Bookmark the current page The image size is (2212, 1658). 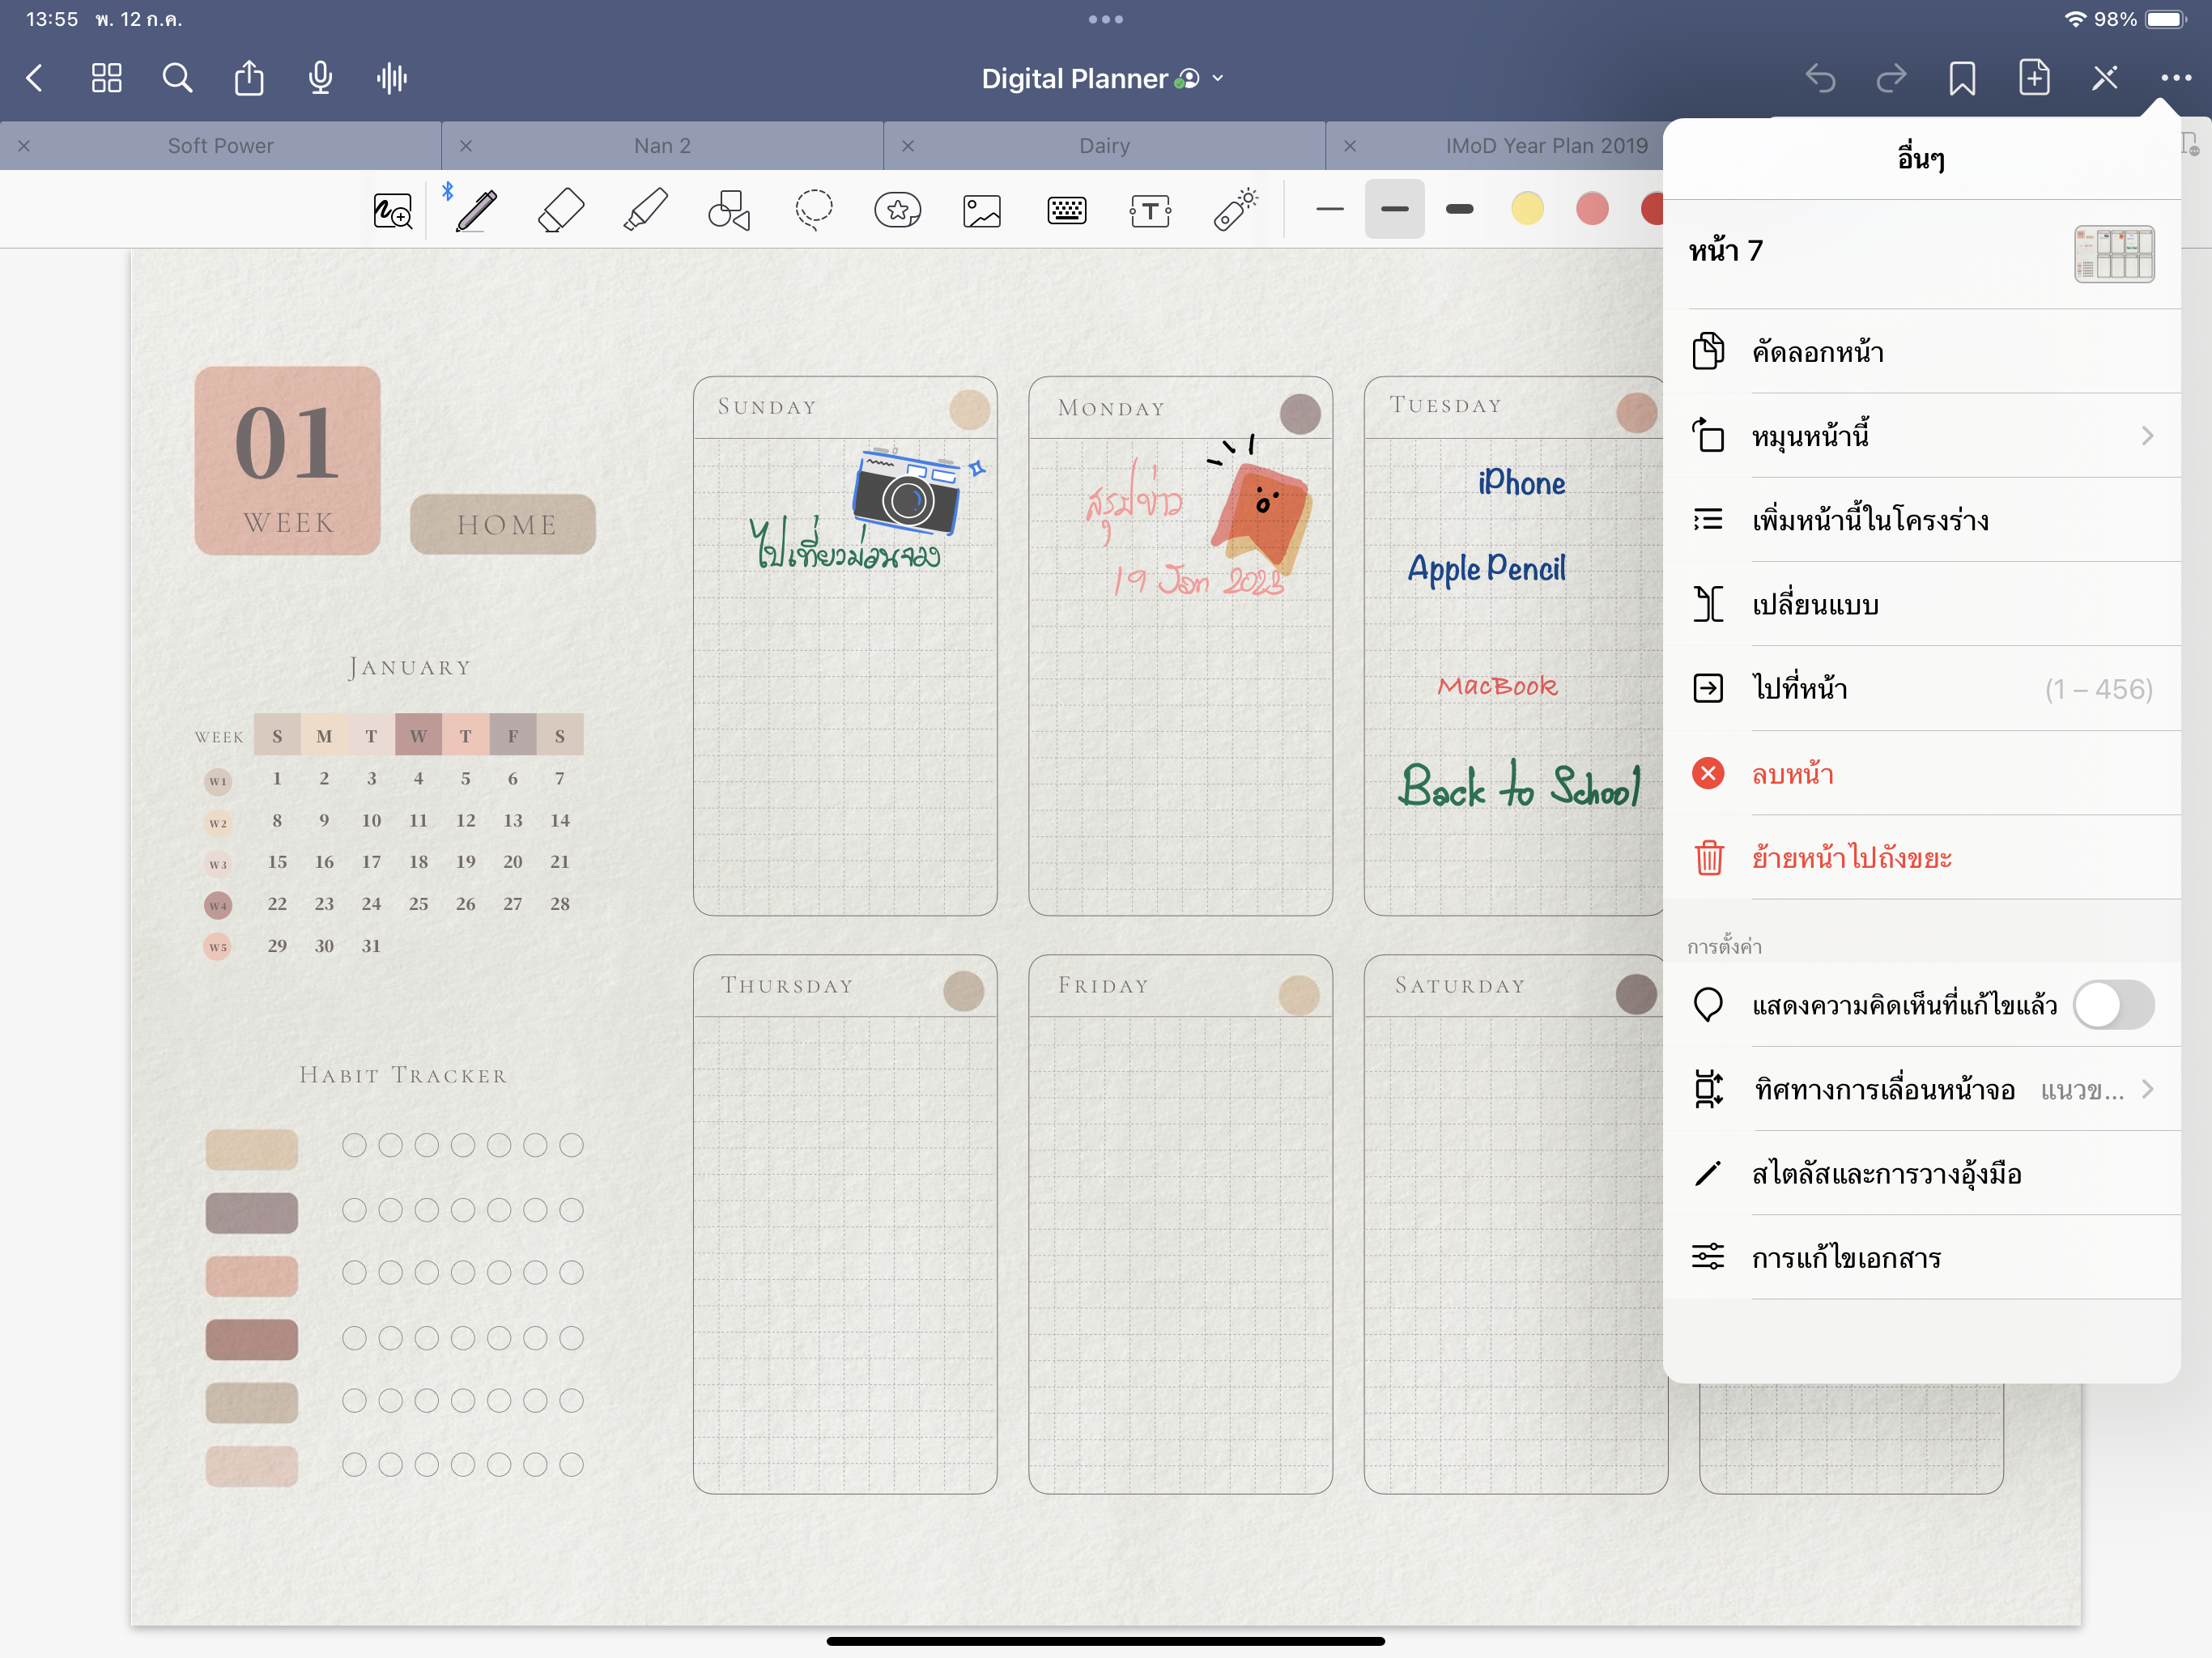(1961, 78)
